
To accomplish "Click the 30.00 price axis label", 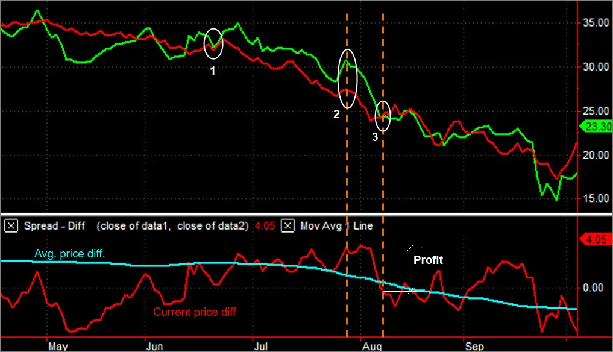I will pos(596,67).
